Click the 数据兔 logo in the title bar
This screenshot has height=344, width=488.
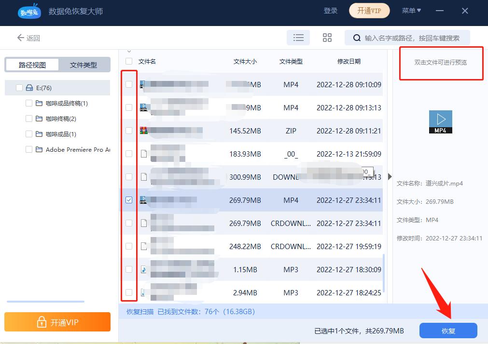(x=29, y=12)
